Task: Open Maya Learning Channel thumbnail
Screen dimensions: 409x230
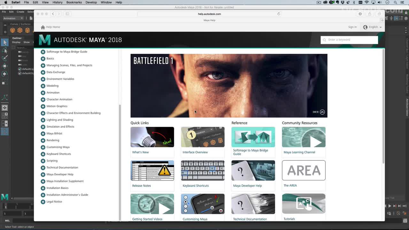Action: [x=304, y=137]
